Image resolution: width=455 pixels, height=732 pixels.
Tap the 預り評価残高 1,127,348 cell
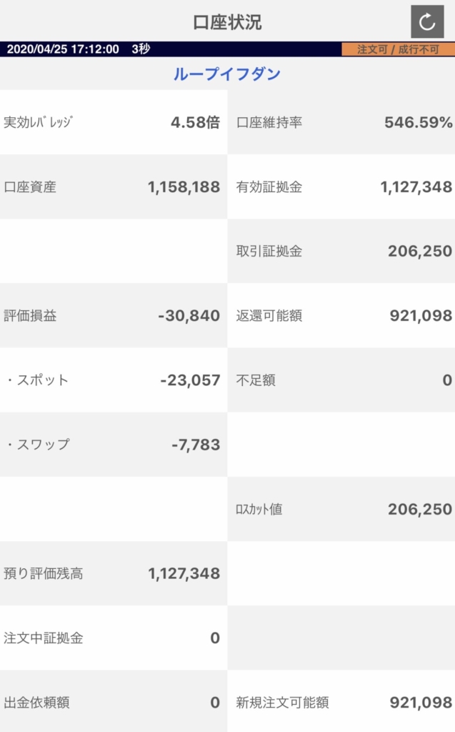coord(114,573)
